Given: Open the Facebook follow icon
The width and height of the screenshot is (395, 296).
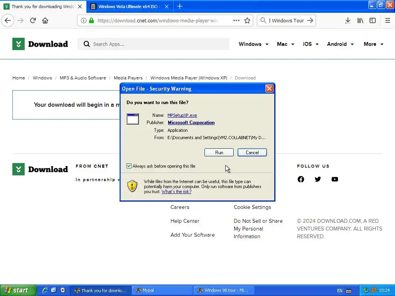Looking at the screenshot, I should [x=301, y=179].
